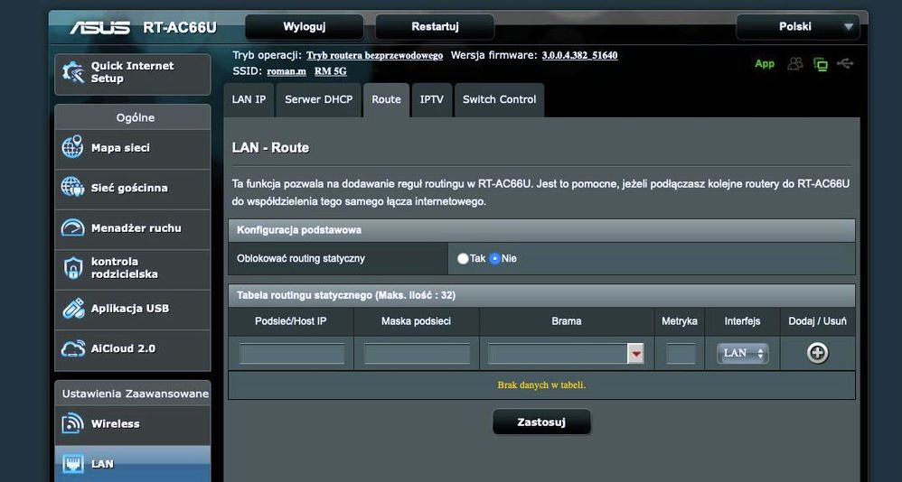Click the Wyloguj button

click(304, 27)
